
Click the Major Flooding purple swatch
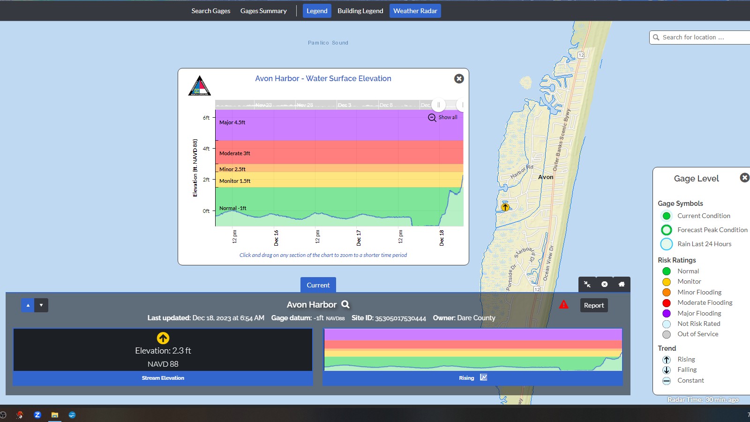pos(667,313)
